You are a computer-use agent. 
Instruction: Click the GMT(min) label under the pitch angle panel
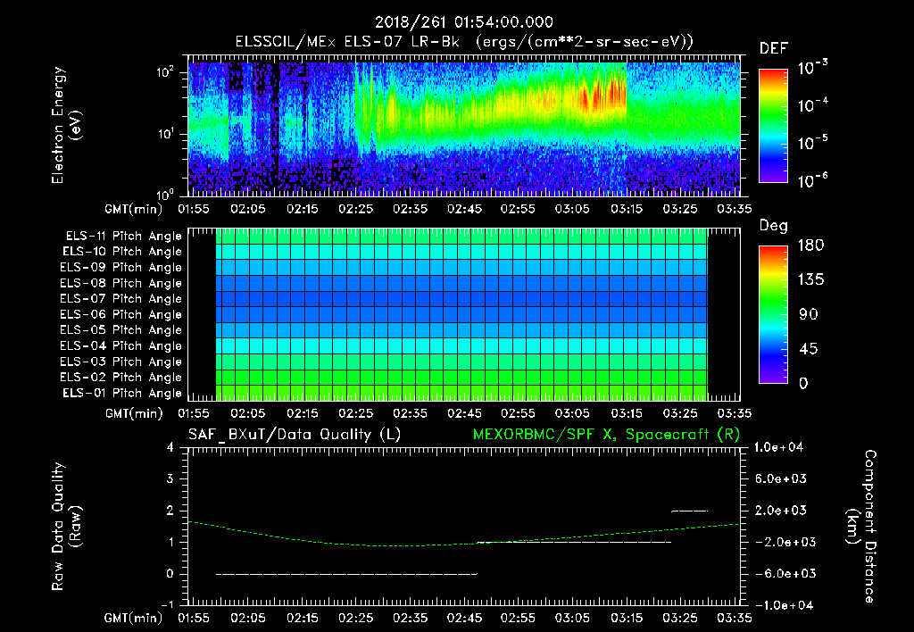click(x=134, y=413)
